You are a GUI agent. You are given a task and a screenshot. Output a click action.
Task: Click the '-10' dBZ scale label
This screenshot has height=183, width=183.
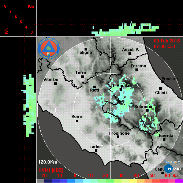[x=59, y=176]
